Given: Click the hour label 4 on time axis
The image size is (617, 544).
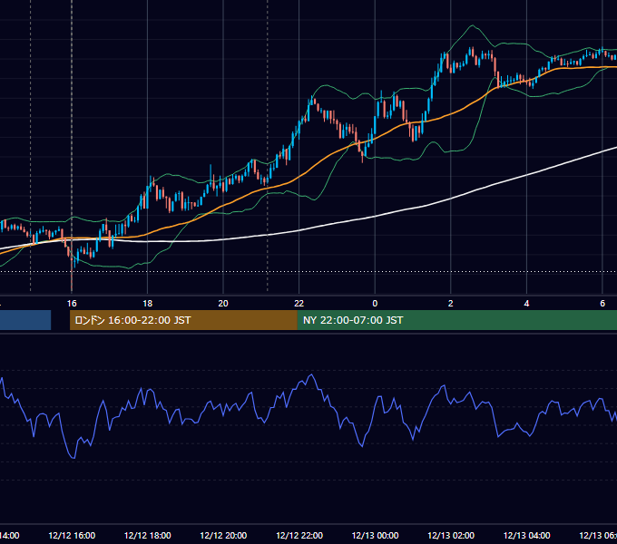Looking at the screenshot, I should click(526, 304).
